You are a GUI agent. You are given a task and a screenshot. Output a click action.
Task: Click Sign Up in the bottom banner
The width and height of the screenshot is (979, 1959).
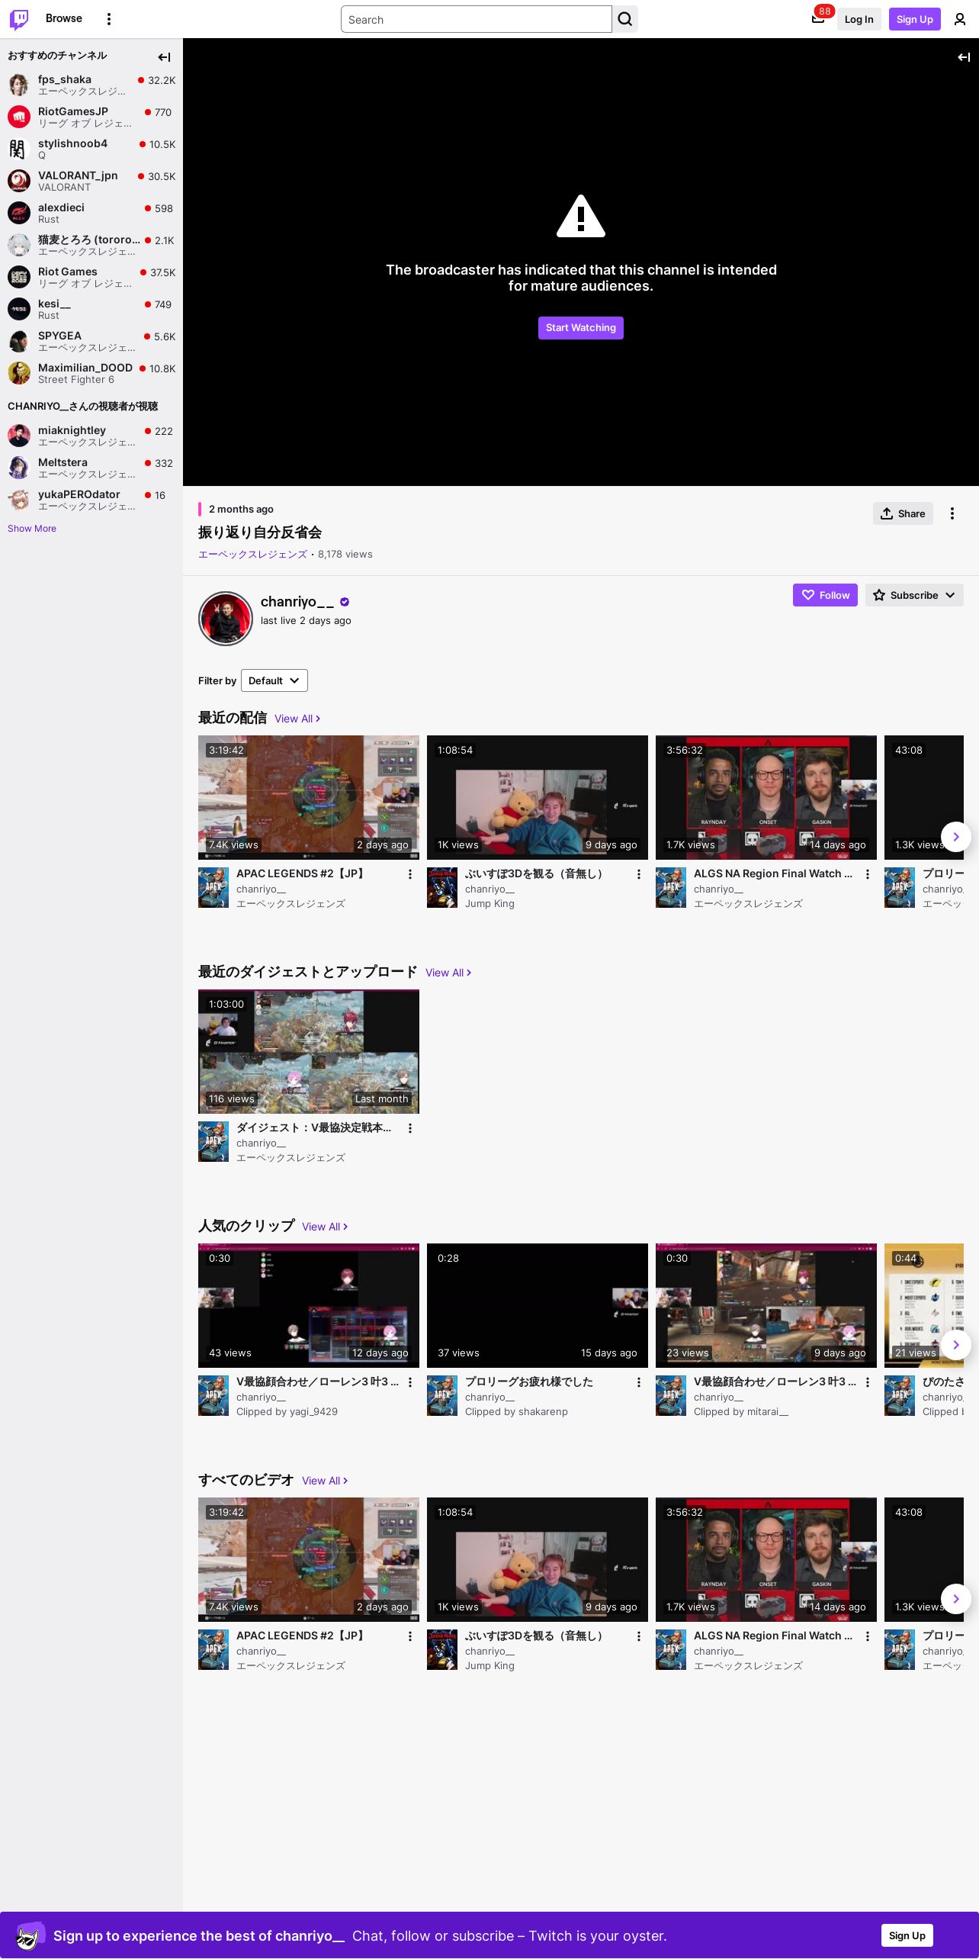pyautogui.click(x=907, y=1935)
